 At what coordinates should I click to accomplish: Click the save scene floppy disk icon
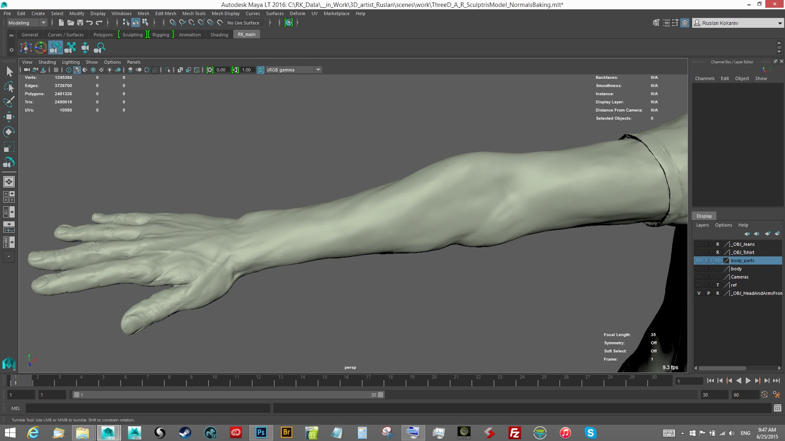80,23
